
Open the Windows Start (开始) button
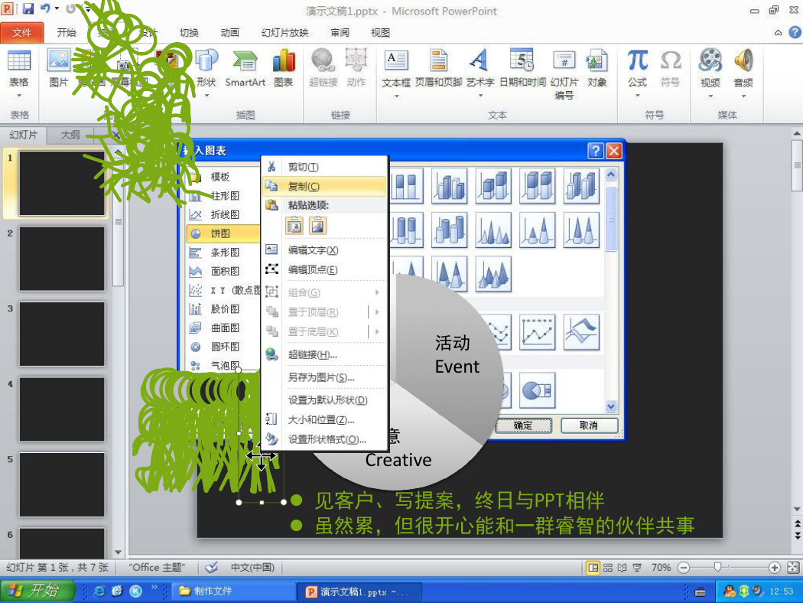(37, 591)
